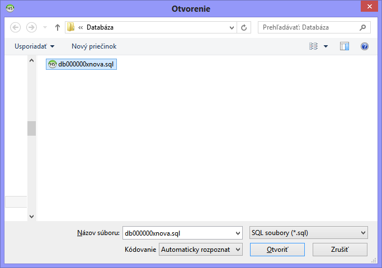Click the Back navigation arrow
This screenshot has height=268, width=382.
(15, 27)
